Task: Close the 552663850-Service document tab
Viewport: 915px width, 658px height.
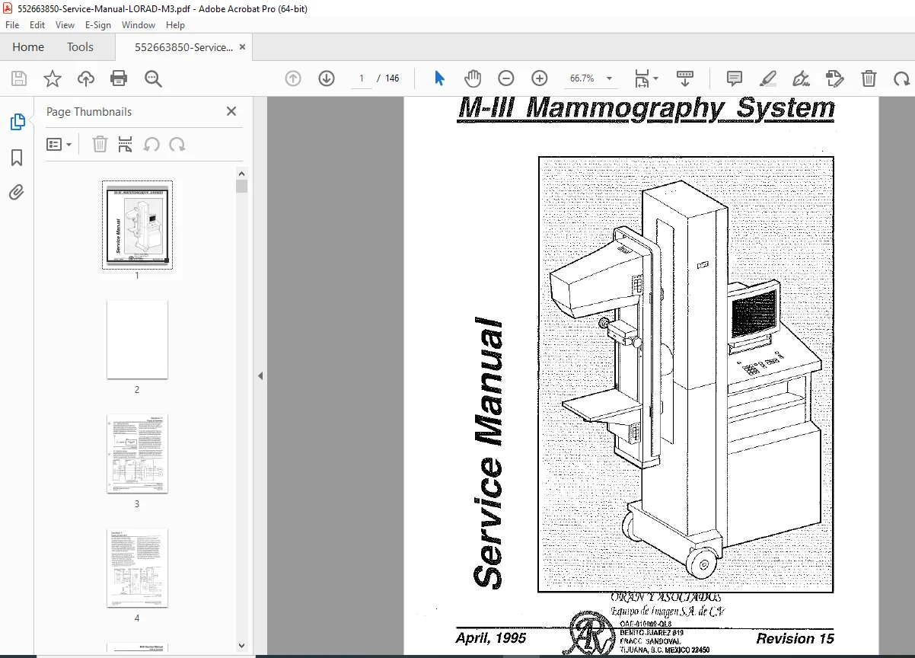Action: coord(242,47)
